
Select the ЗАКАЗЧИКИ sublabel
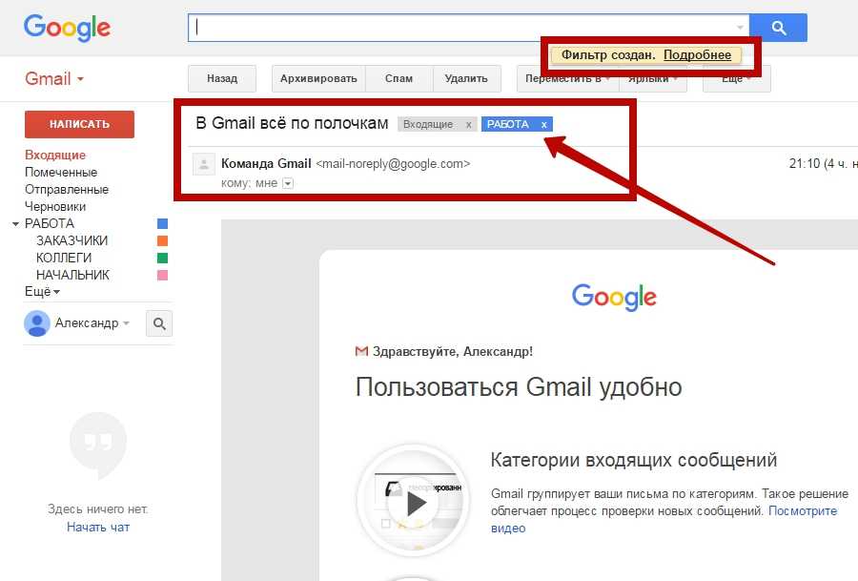tap(71, 240)
